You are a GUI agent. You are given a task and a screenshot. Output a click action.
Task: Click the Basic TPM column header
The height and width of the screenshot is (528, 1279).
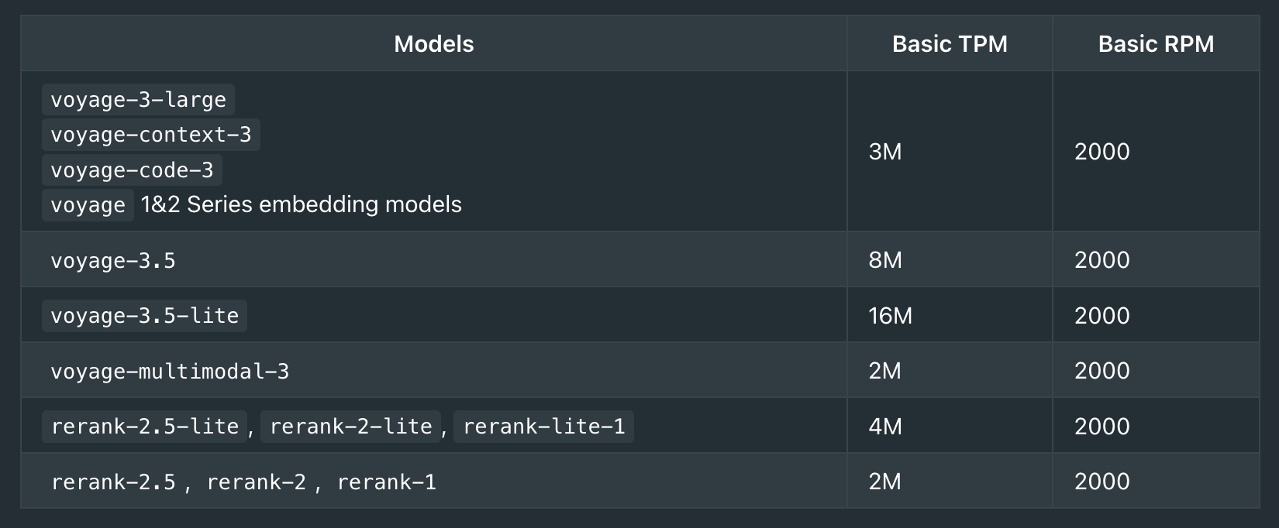950,43
